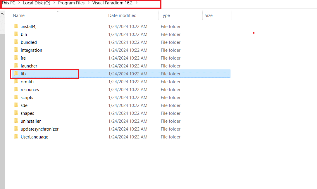Select the resources folder icon
Viewport: 317px width, 189px height.
point(16,89)
